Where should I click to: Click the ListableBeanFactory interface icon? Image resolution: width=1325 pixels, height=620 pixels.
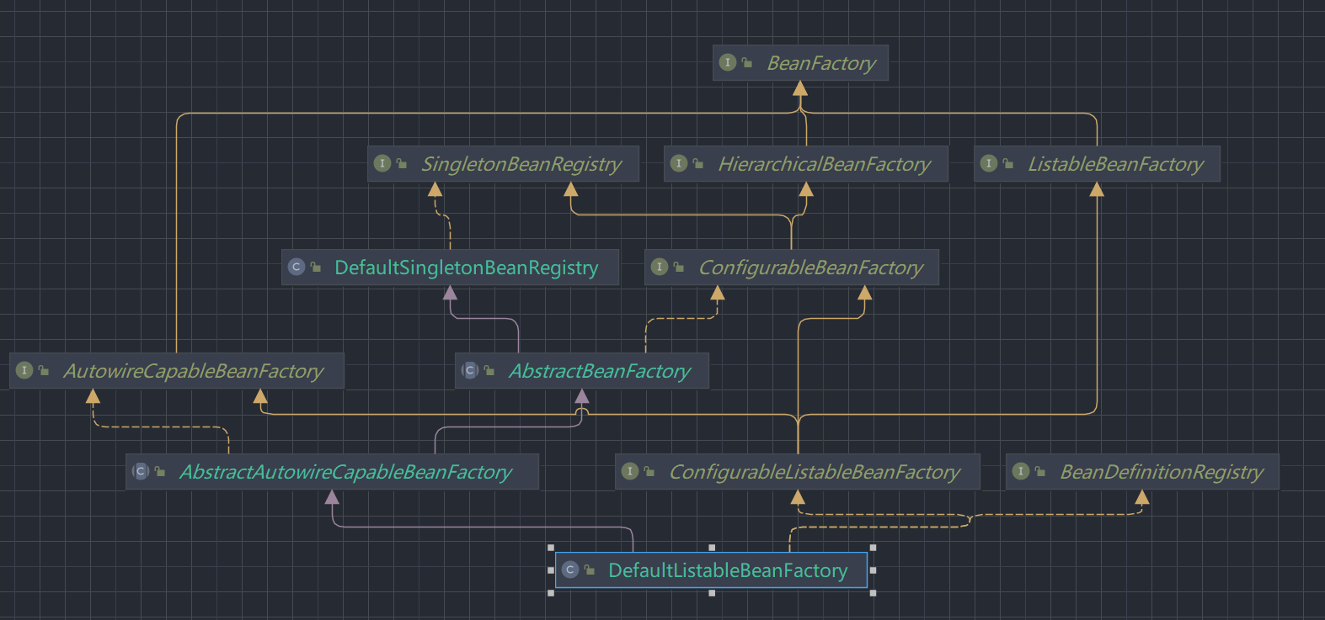989,163
